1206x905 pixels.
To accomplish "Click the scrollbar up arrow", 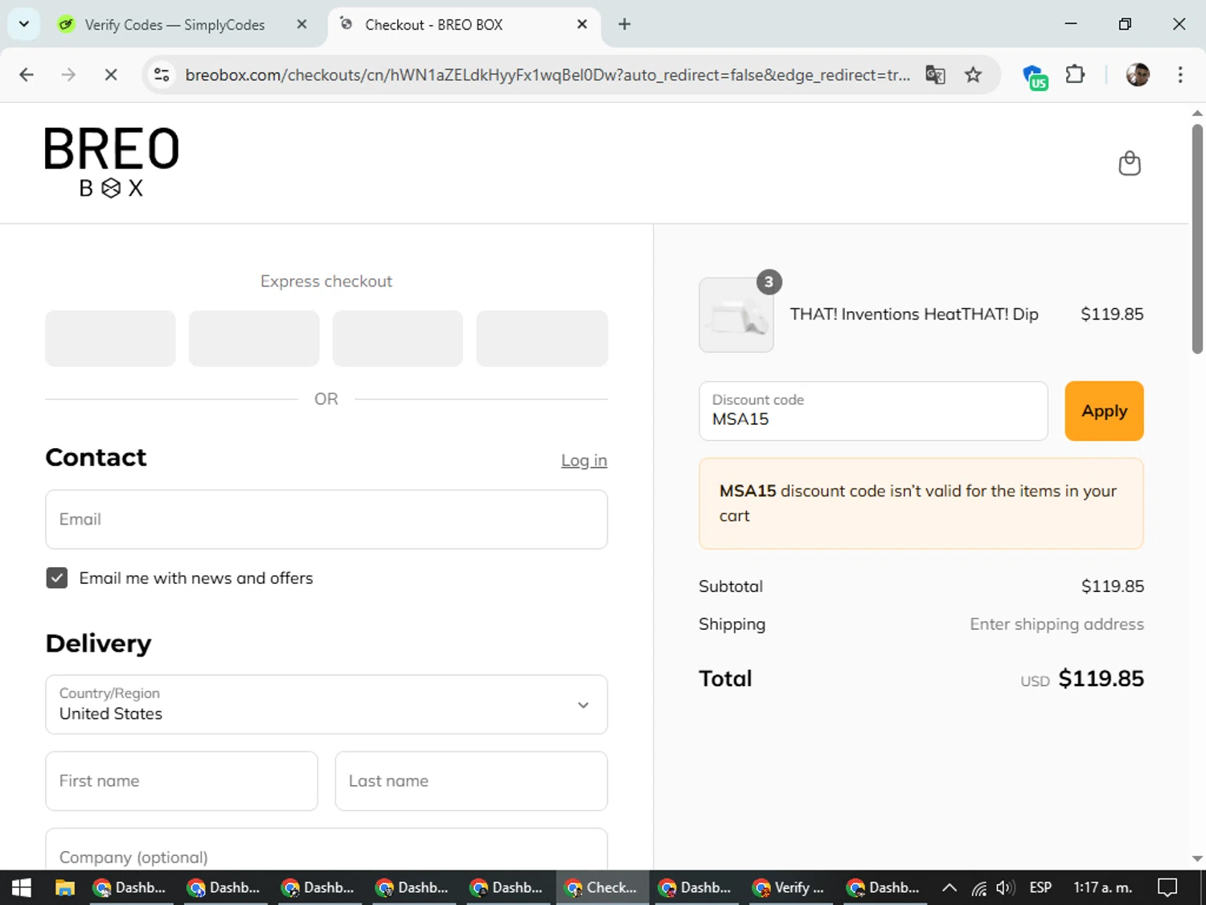I will click(1197, 113).
